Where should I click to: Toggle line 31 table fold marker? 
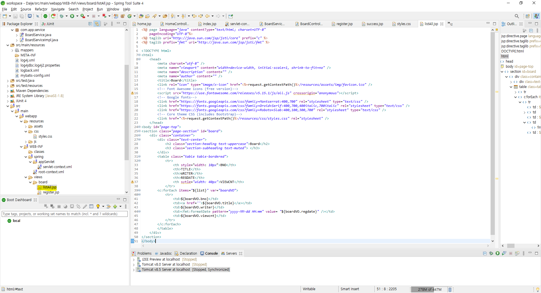pyautogui.click(x=139, y=157)
